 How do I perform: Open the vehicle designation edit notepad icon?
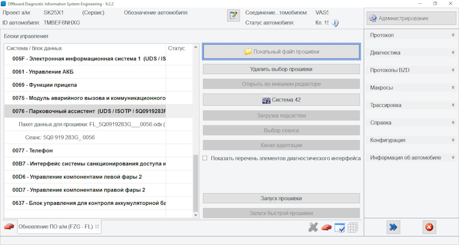(x=233, y=15)
